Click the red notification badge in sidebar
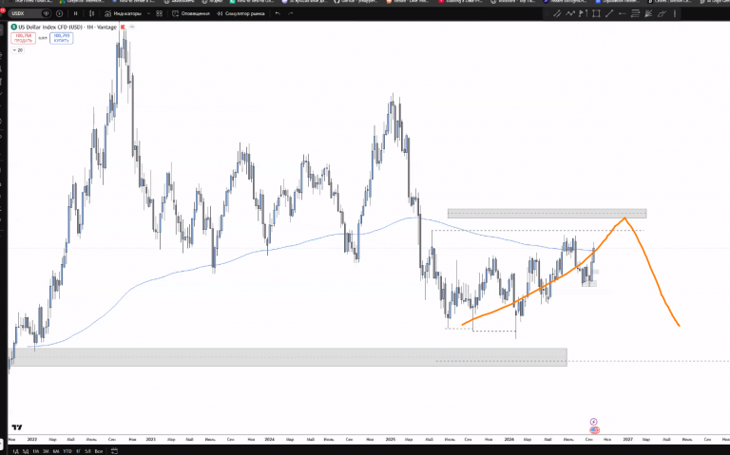The width and height of the screenshot is (730, 455). (x=2, y=9)
